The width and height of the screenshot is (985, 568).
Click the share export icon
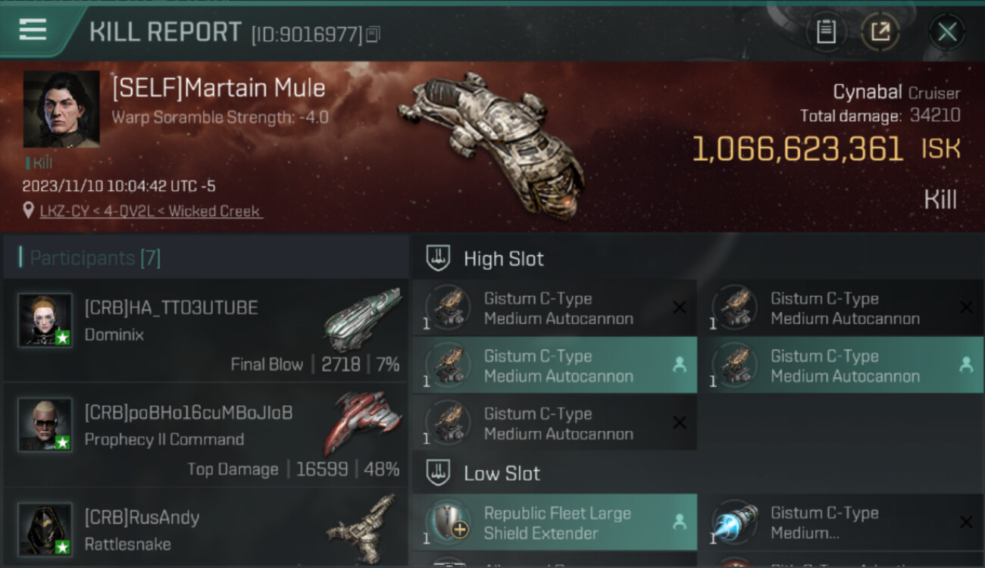880,32
